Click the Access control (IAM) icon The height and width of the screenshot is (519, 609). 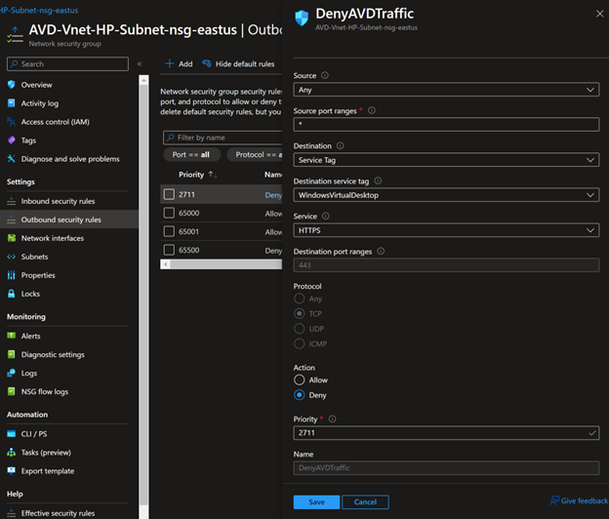coord(12,122)
